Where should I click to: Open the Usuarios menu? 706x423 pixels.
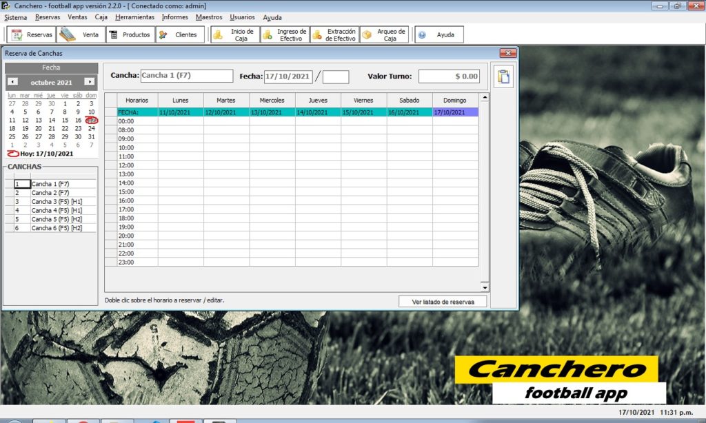coord(242,17)
